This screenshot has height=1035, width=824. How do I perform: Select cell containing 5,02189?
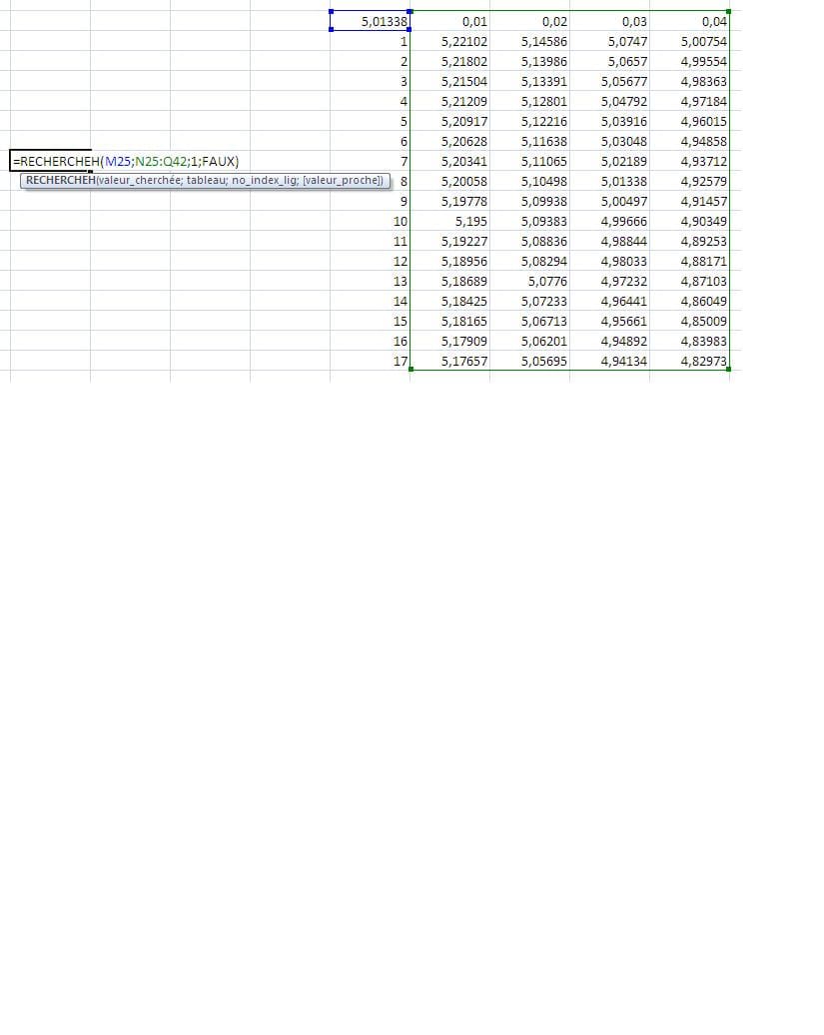coord(609,161)
